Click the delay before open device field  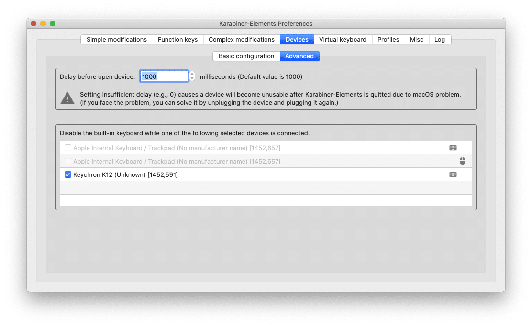[164, 76]
